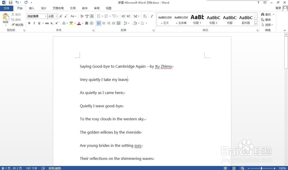
Task: Apply the yellow text highlight color
Action: click(x=71, y=23)
